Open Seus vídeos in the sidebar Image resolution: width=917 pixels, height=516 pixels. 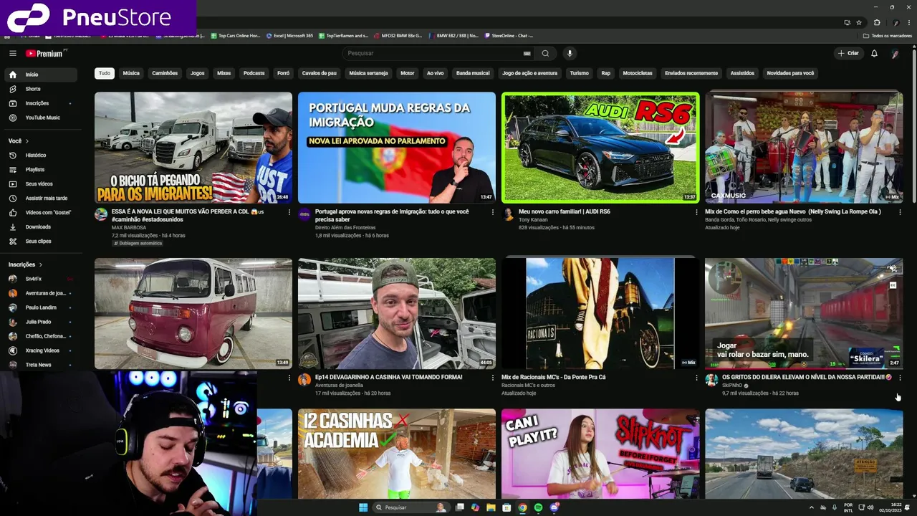(x=40, y=183)
